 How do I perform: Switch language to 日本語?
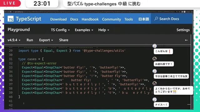[x=144, y=19]
